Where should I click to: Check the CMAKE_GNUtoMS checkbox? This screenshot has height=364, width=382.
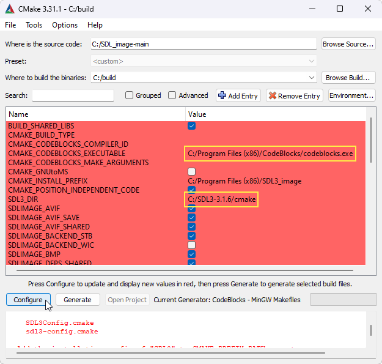[x=191, y=172]
